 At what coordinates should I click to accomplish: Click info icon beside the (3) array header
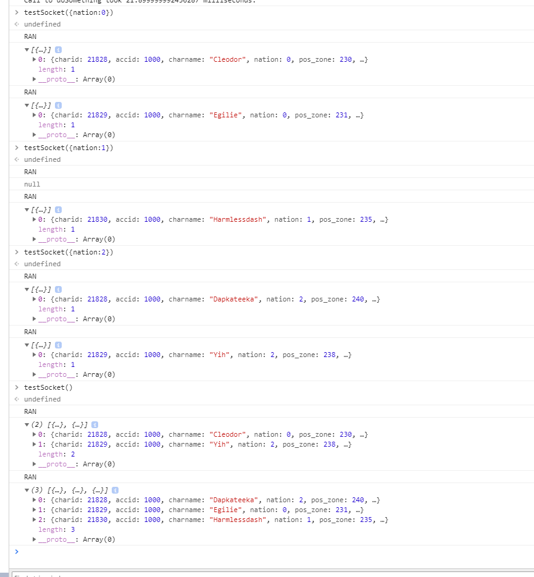point(115,491)
